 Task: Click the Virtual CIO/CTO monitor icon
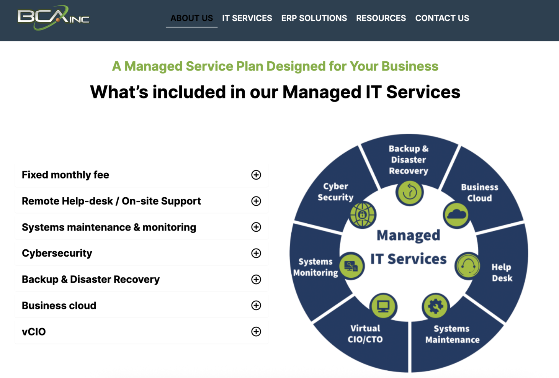(382, 306)
